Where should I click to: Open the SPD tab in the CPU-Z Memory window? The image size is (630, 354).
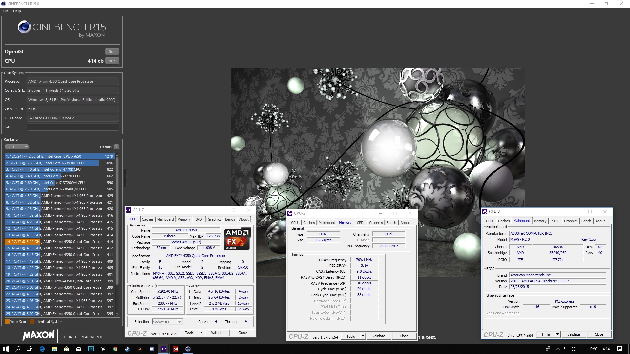pos(360,223)
